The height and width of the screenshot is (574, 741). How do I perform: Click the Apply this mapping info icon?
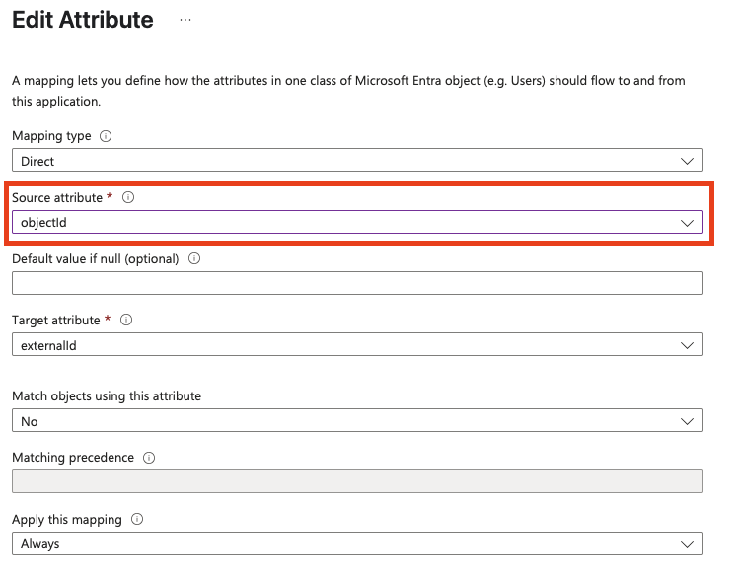tap(137, 519)
